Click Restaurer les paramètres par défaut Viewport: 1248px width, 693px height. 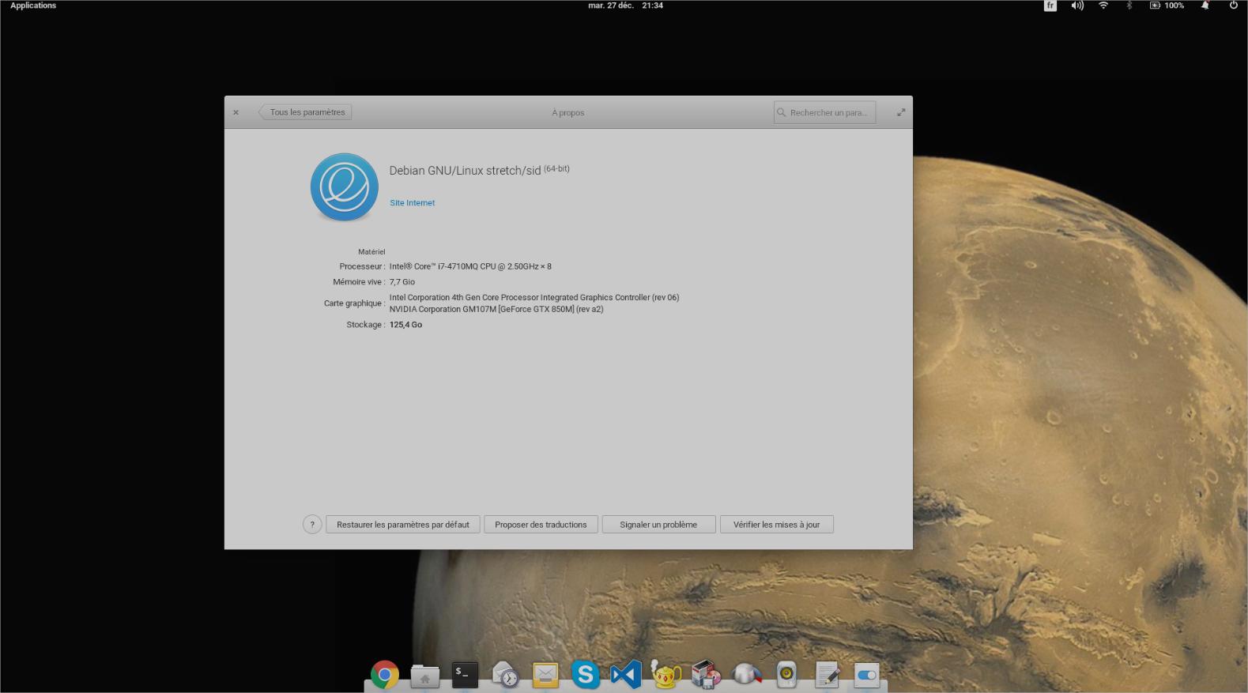(x=403, y=525)
